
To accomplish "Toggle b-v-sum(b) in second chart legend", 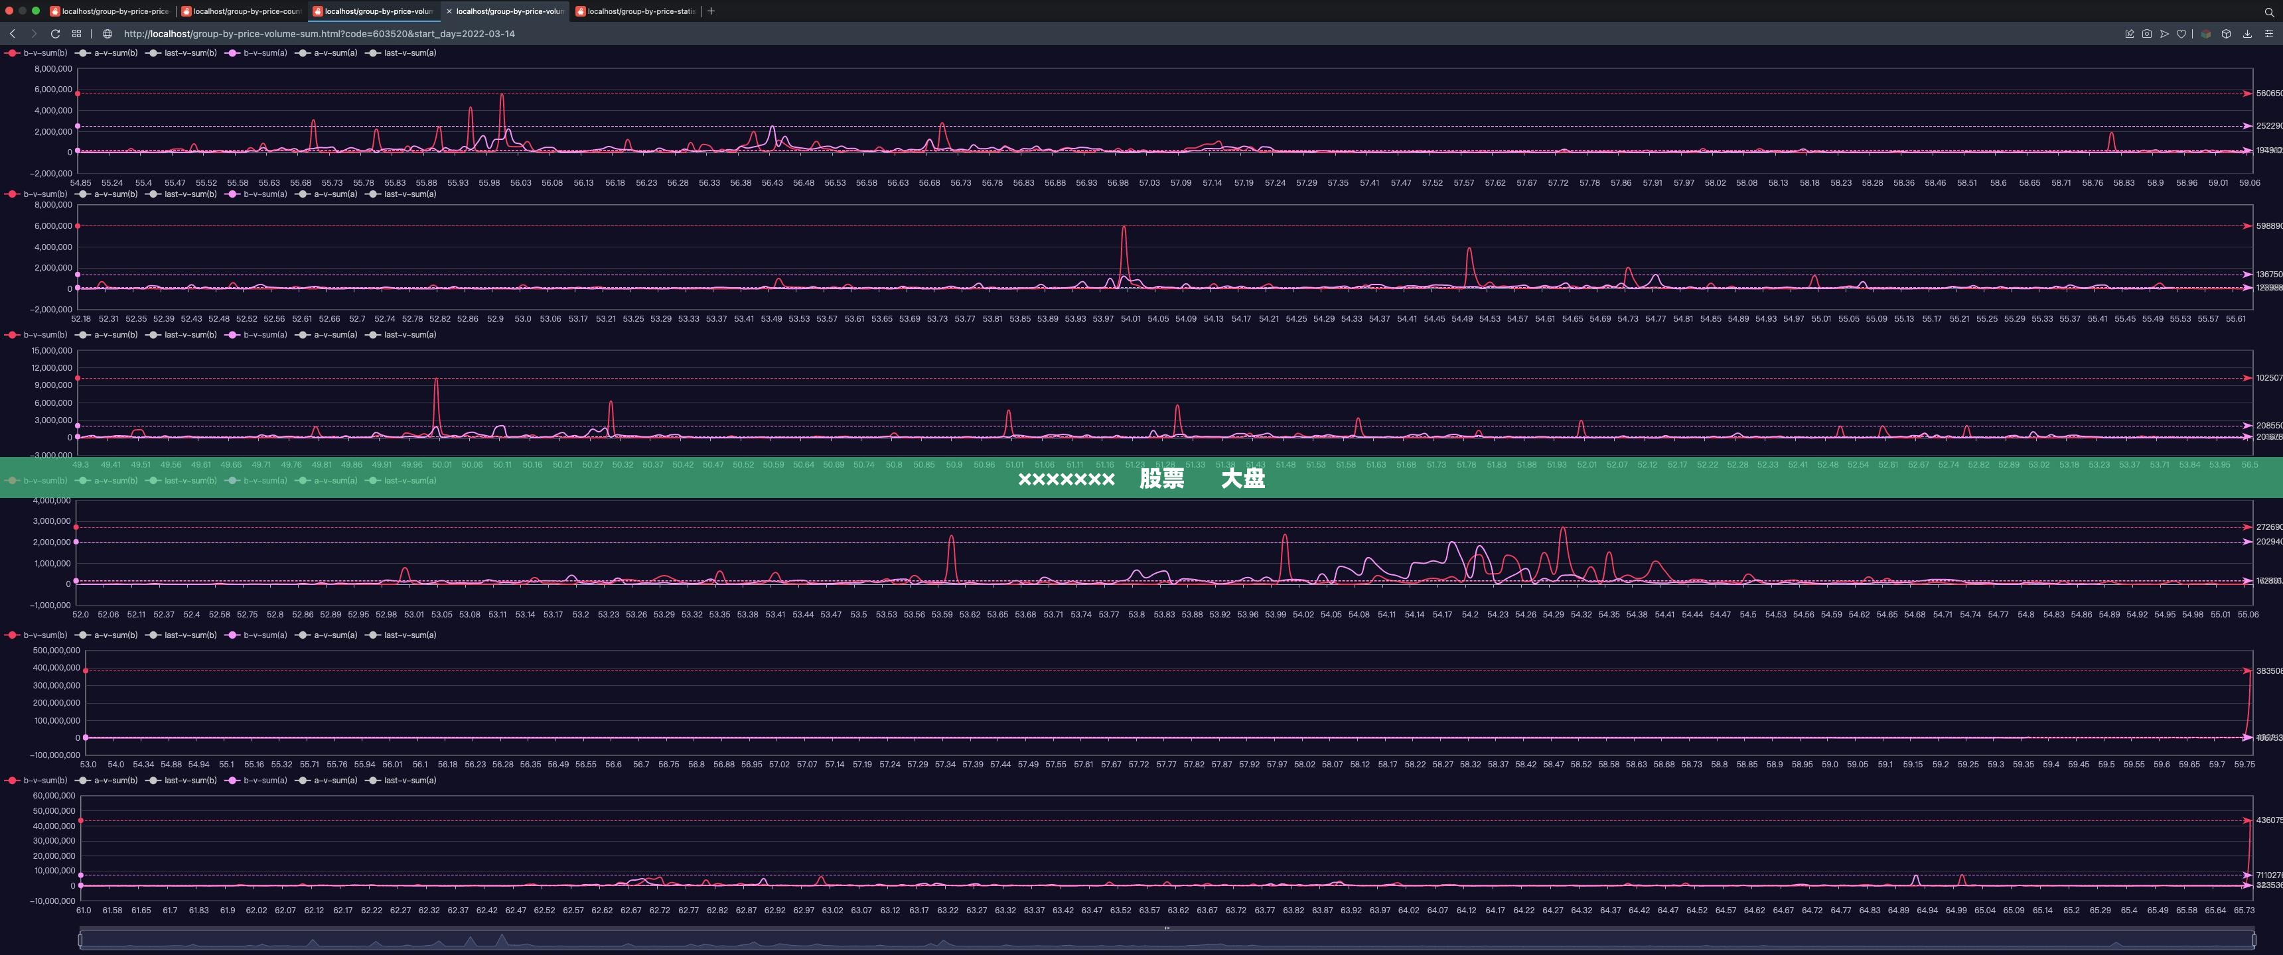I will coord(37,194).
